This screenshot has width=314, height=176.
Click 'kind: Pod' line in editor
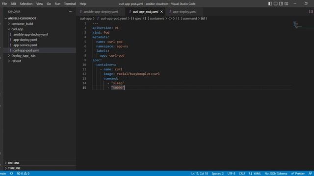(x=101, y=33)
